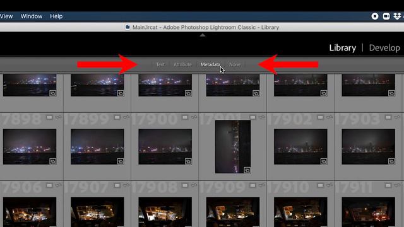The width and height of the screenshot is (404, 227).
Task: Select photo thumbnail 17903
Action: click(369, 147)
